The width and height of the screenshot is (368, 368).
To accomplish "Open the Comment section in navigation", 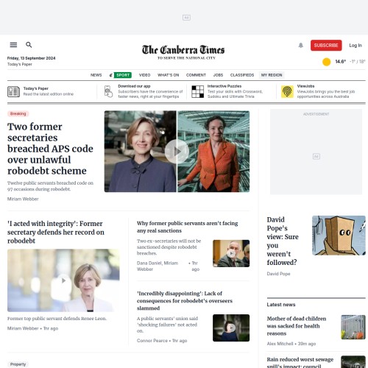I will [196, 75].
